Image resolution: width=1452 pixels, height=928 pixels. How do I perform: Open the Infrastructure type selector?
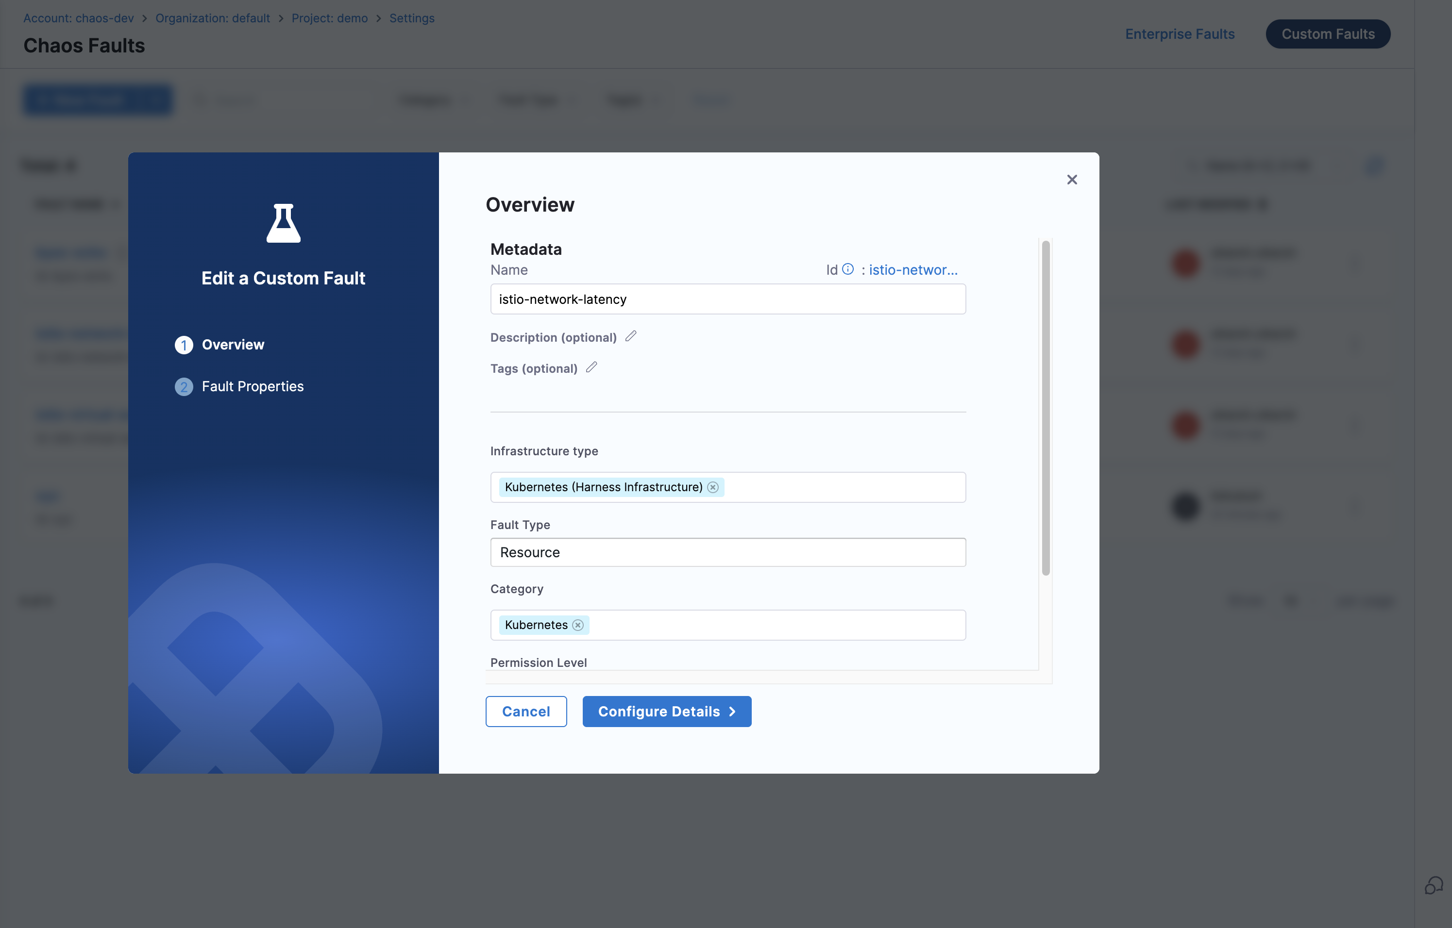(844, 487)
